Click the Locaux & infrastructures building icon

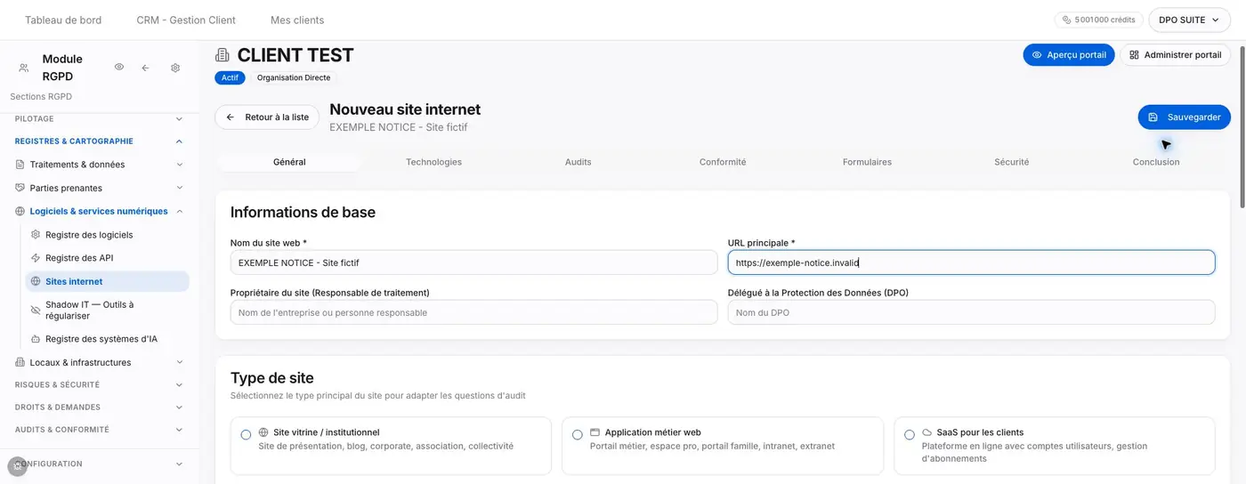click(x=20, y=362)
